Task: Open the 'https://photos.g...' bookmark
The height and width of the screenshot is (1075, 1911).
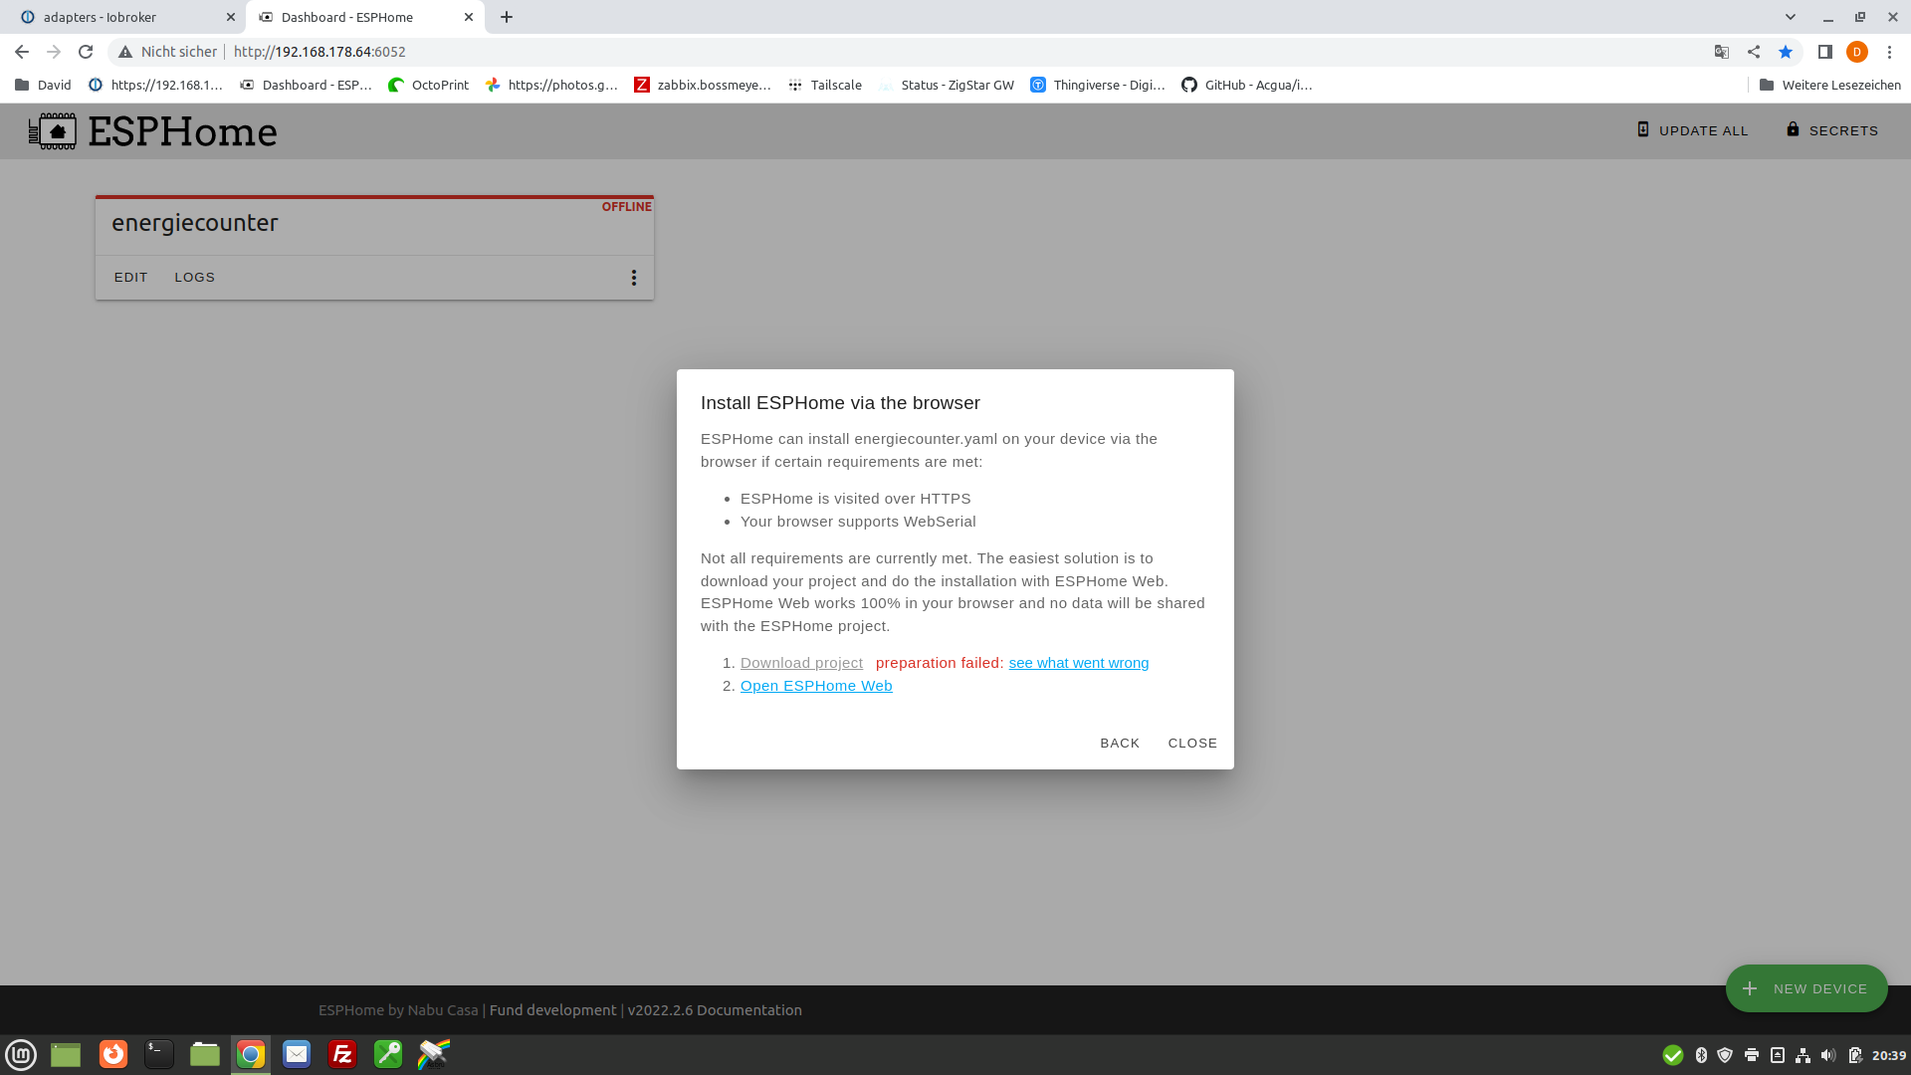Action: (x=551, y=85)
